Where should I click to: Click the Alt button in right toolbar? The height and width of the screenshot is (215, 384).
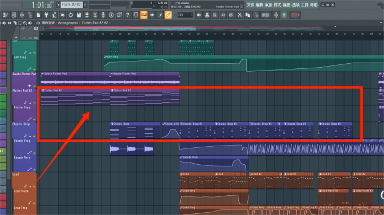coord(224,15)
